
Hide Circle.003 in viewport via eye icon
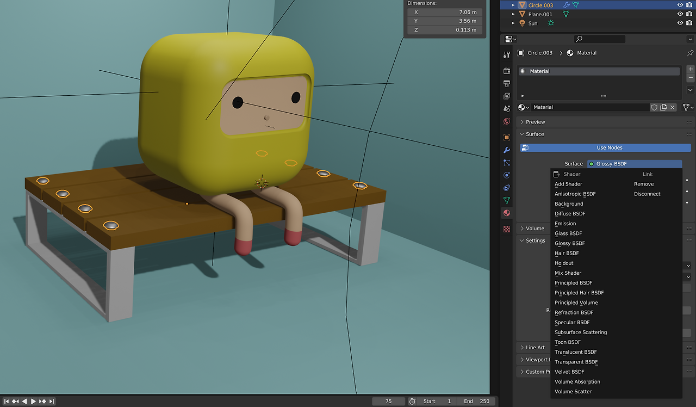point(680,5)
